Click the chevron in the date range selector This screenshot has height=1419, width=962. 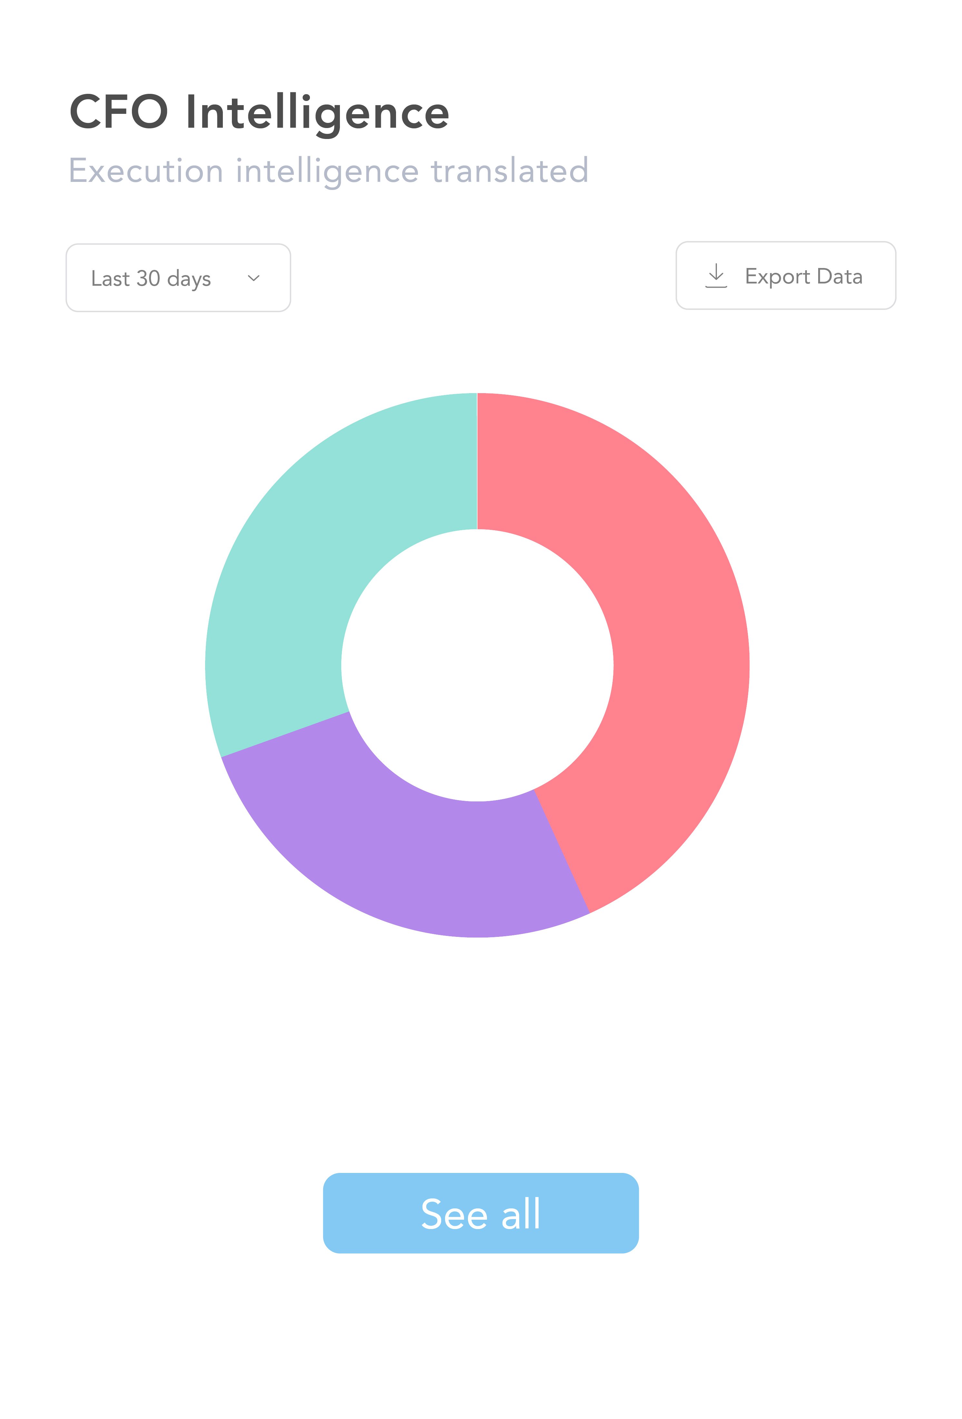253,278
